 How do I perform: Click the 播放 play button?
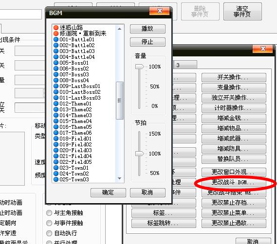point(148,29)
